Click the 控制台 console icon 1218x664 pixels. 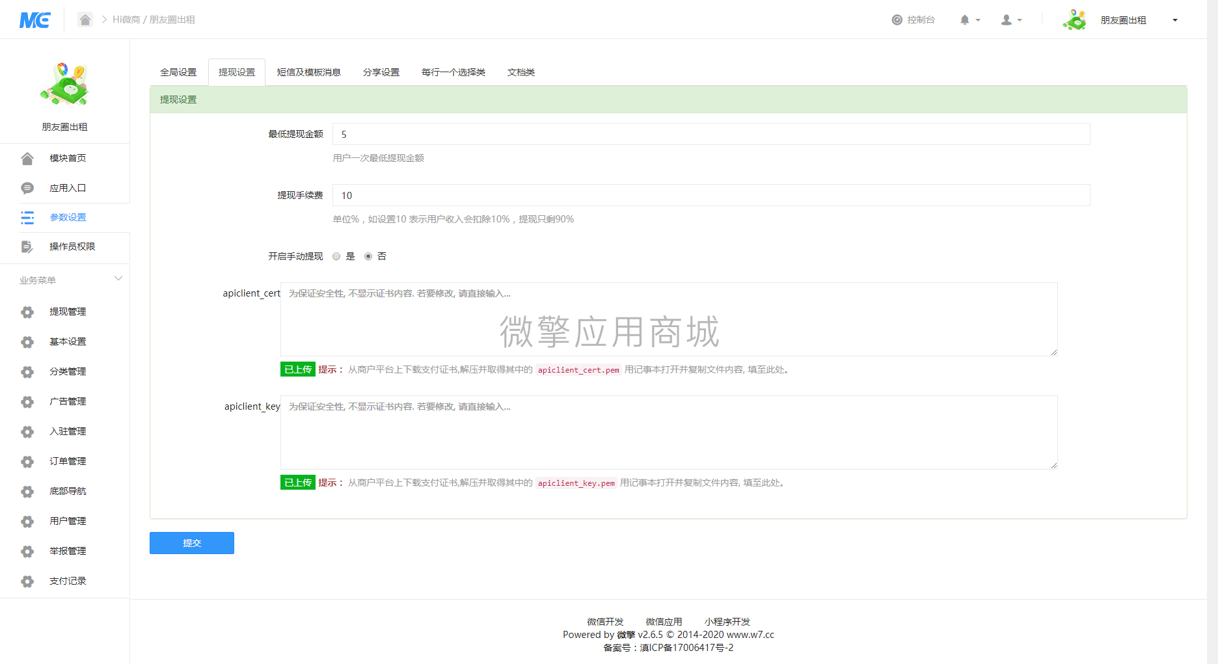tap(897, 20)
